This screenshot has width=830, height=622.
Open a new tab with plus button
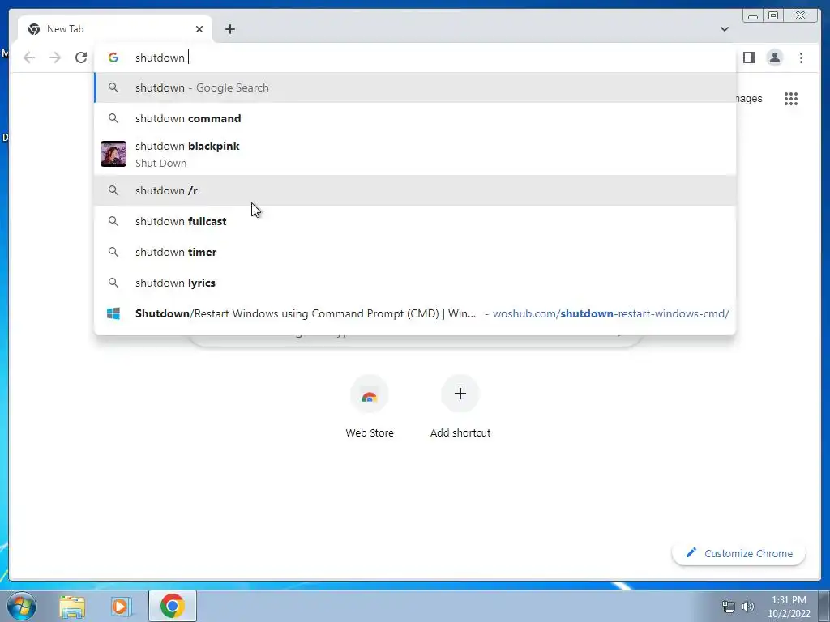tap(229, 29)
